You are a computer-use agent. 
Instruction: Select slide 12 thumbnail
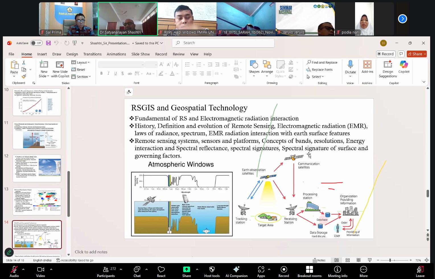point(37,168)
